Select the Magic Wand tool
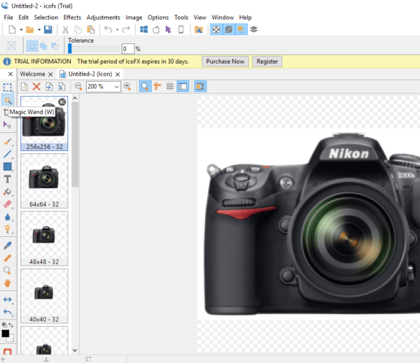420x363 pixels. (x=8, y=100)
